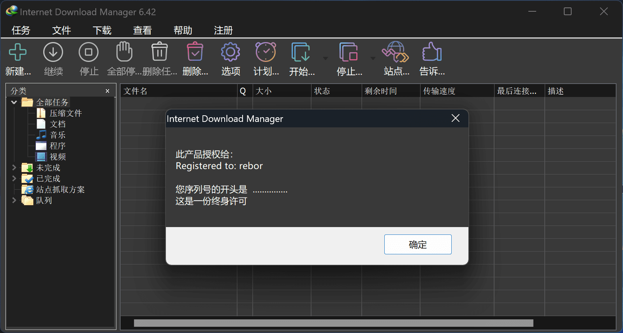Sort by 状态 column header
623x333 pixels.
click(336, 91)
